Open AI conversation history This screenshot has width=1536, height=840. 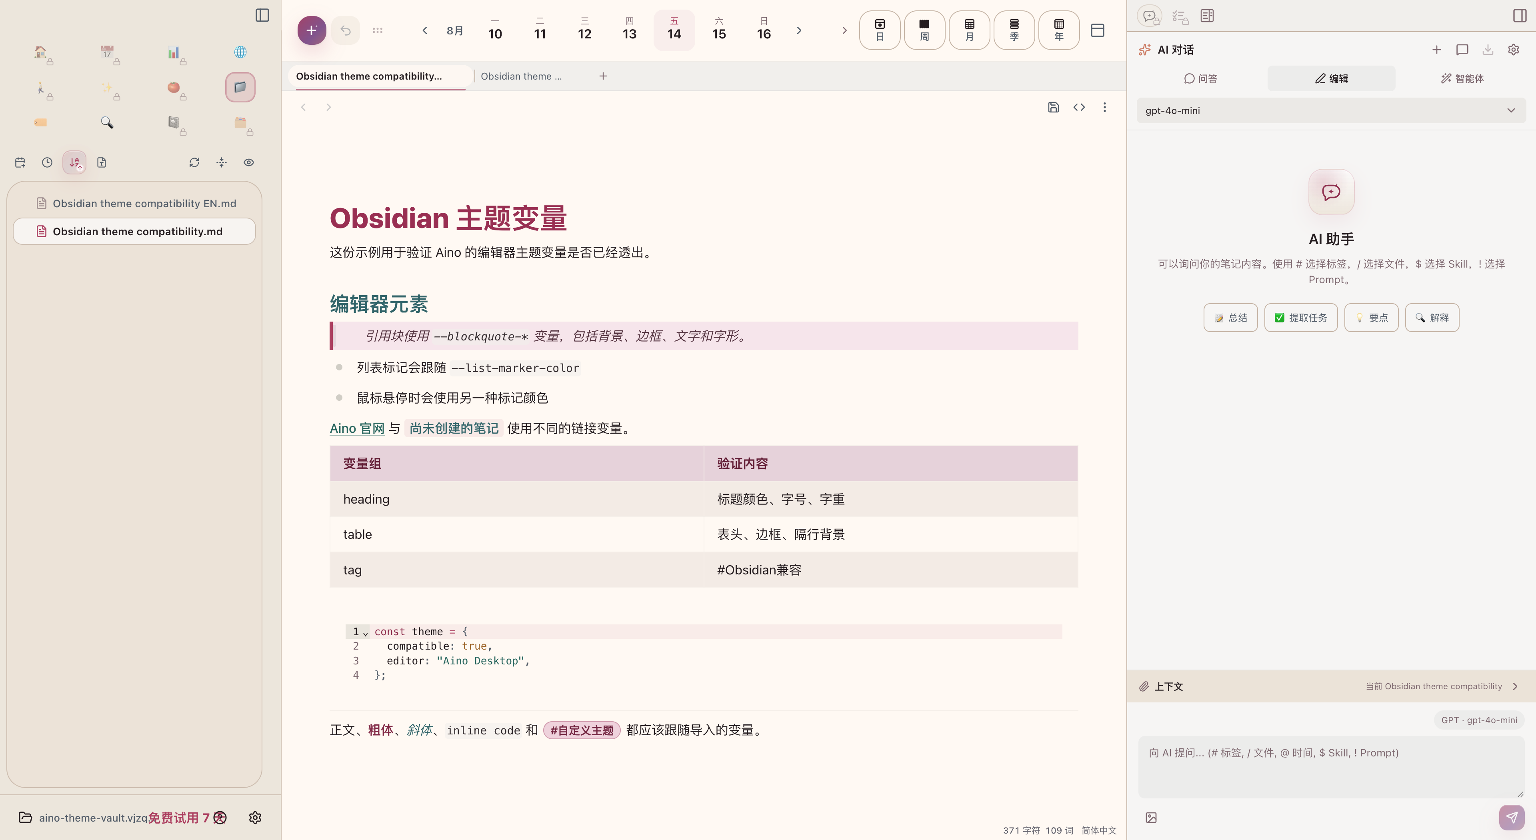(1462, 50)
